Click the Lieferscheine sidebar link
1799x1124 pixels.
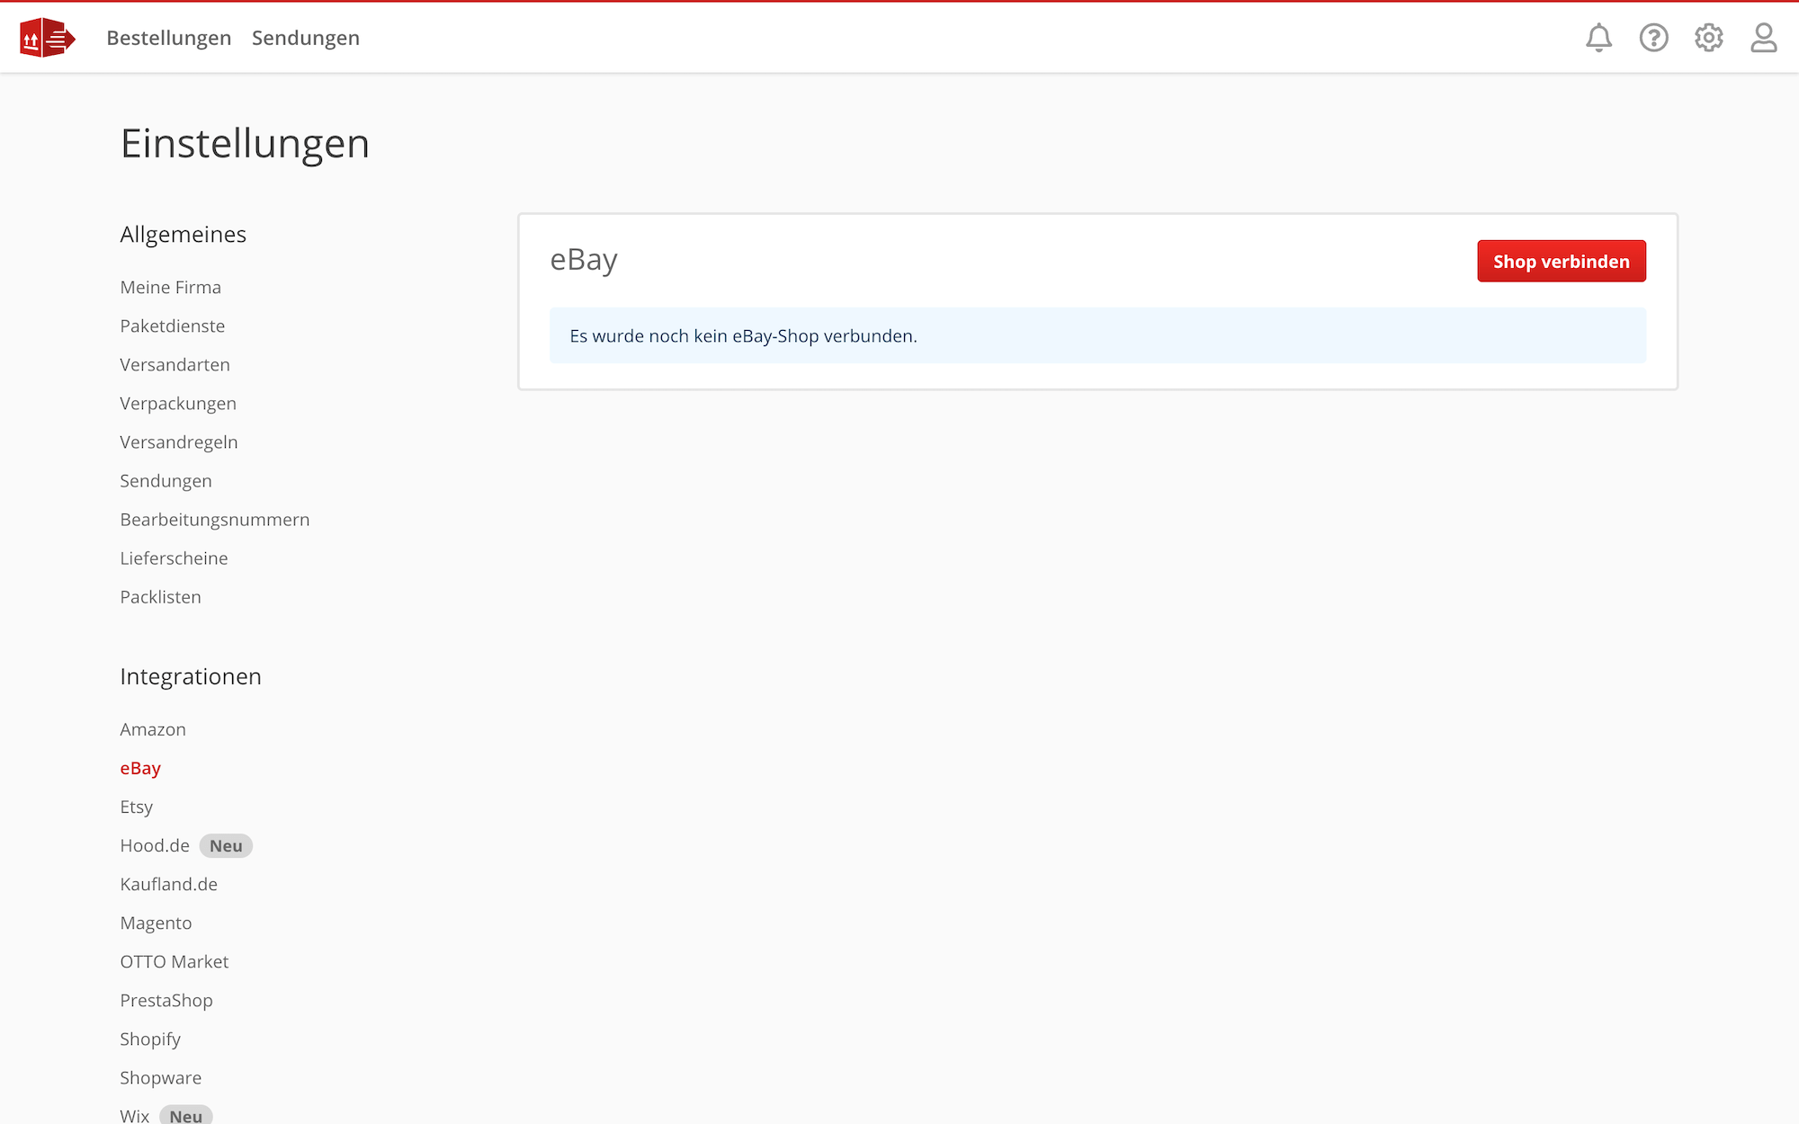point(174,558)
